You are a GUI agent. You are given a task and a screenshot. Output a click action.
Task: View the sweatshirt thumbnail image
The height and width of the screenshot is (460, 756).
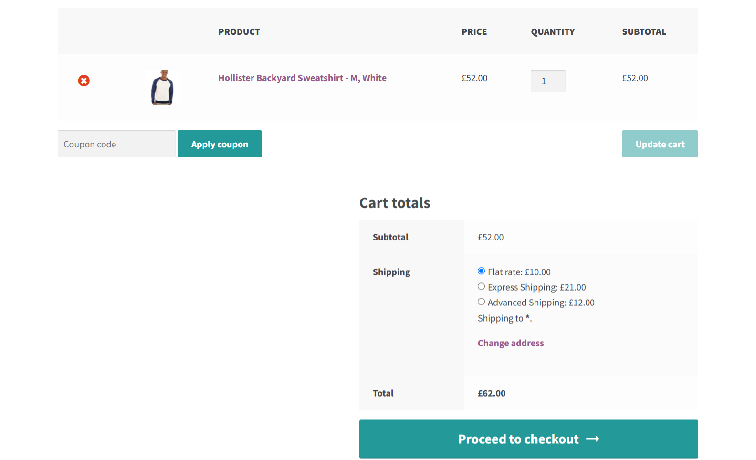click(x=162, y=88)
